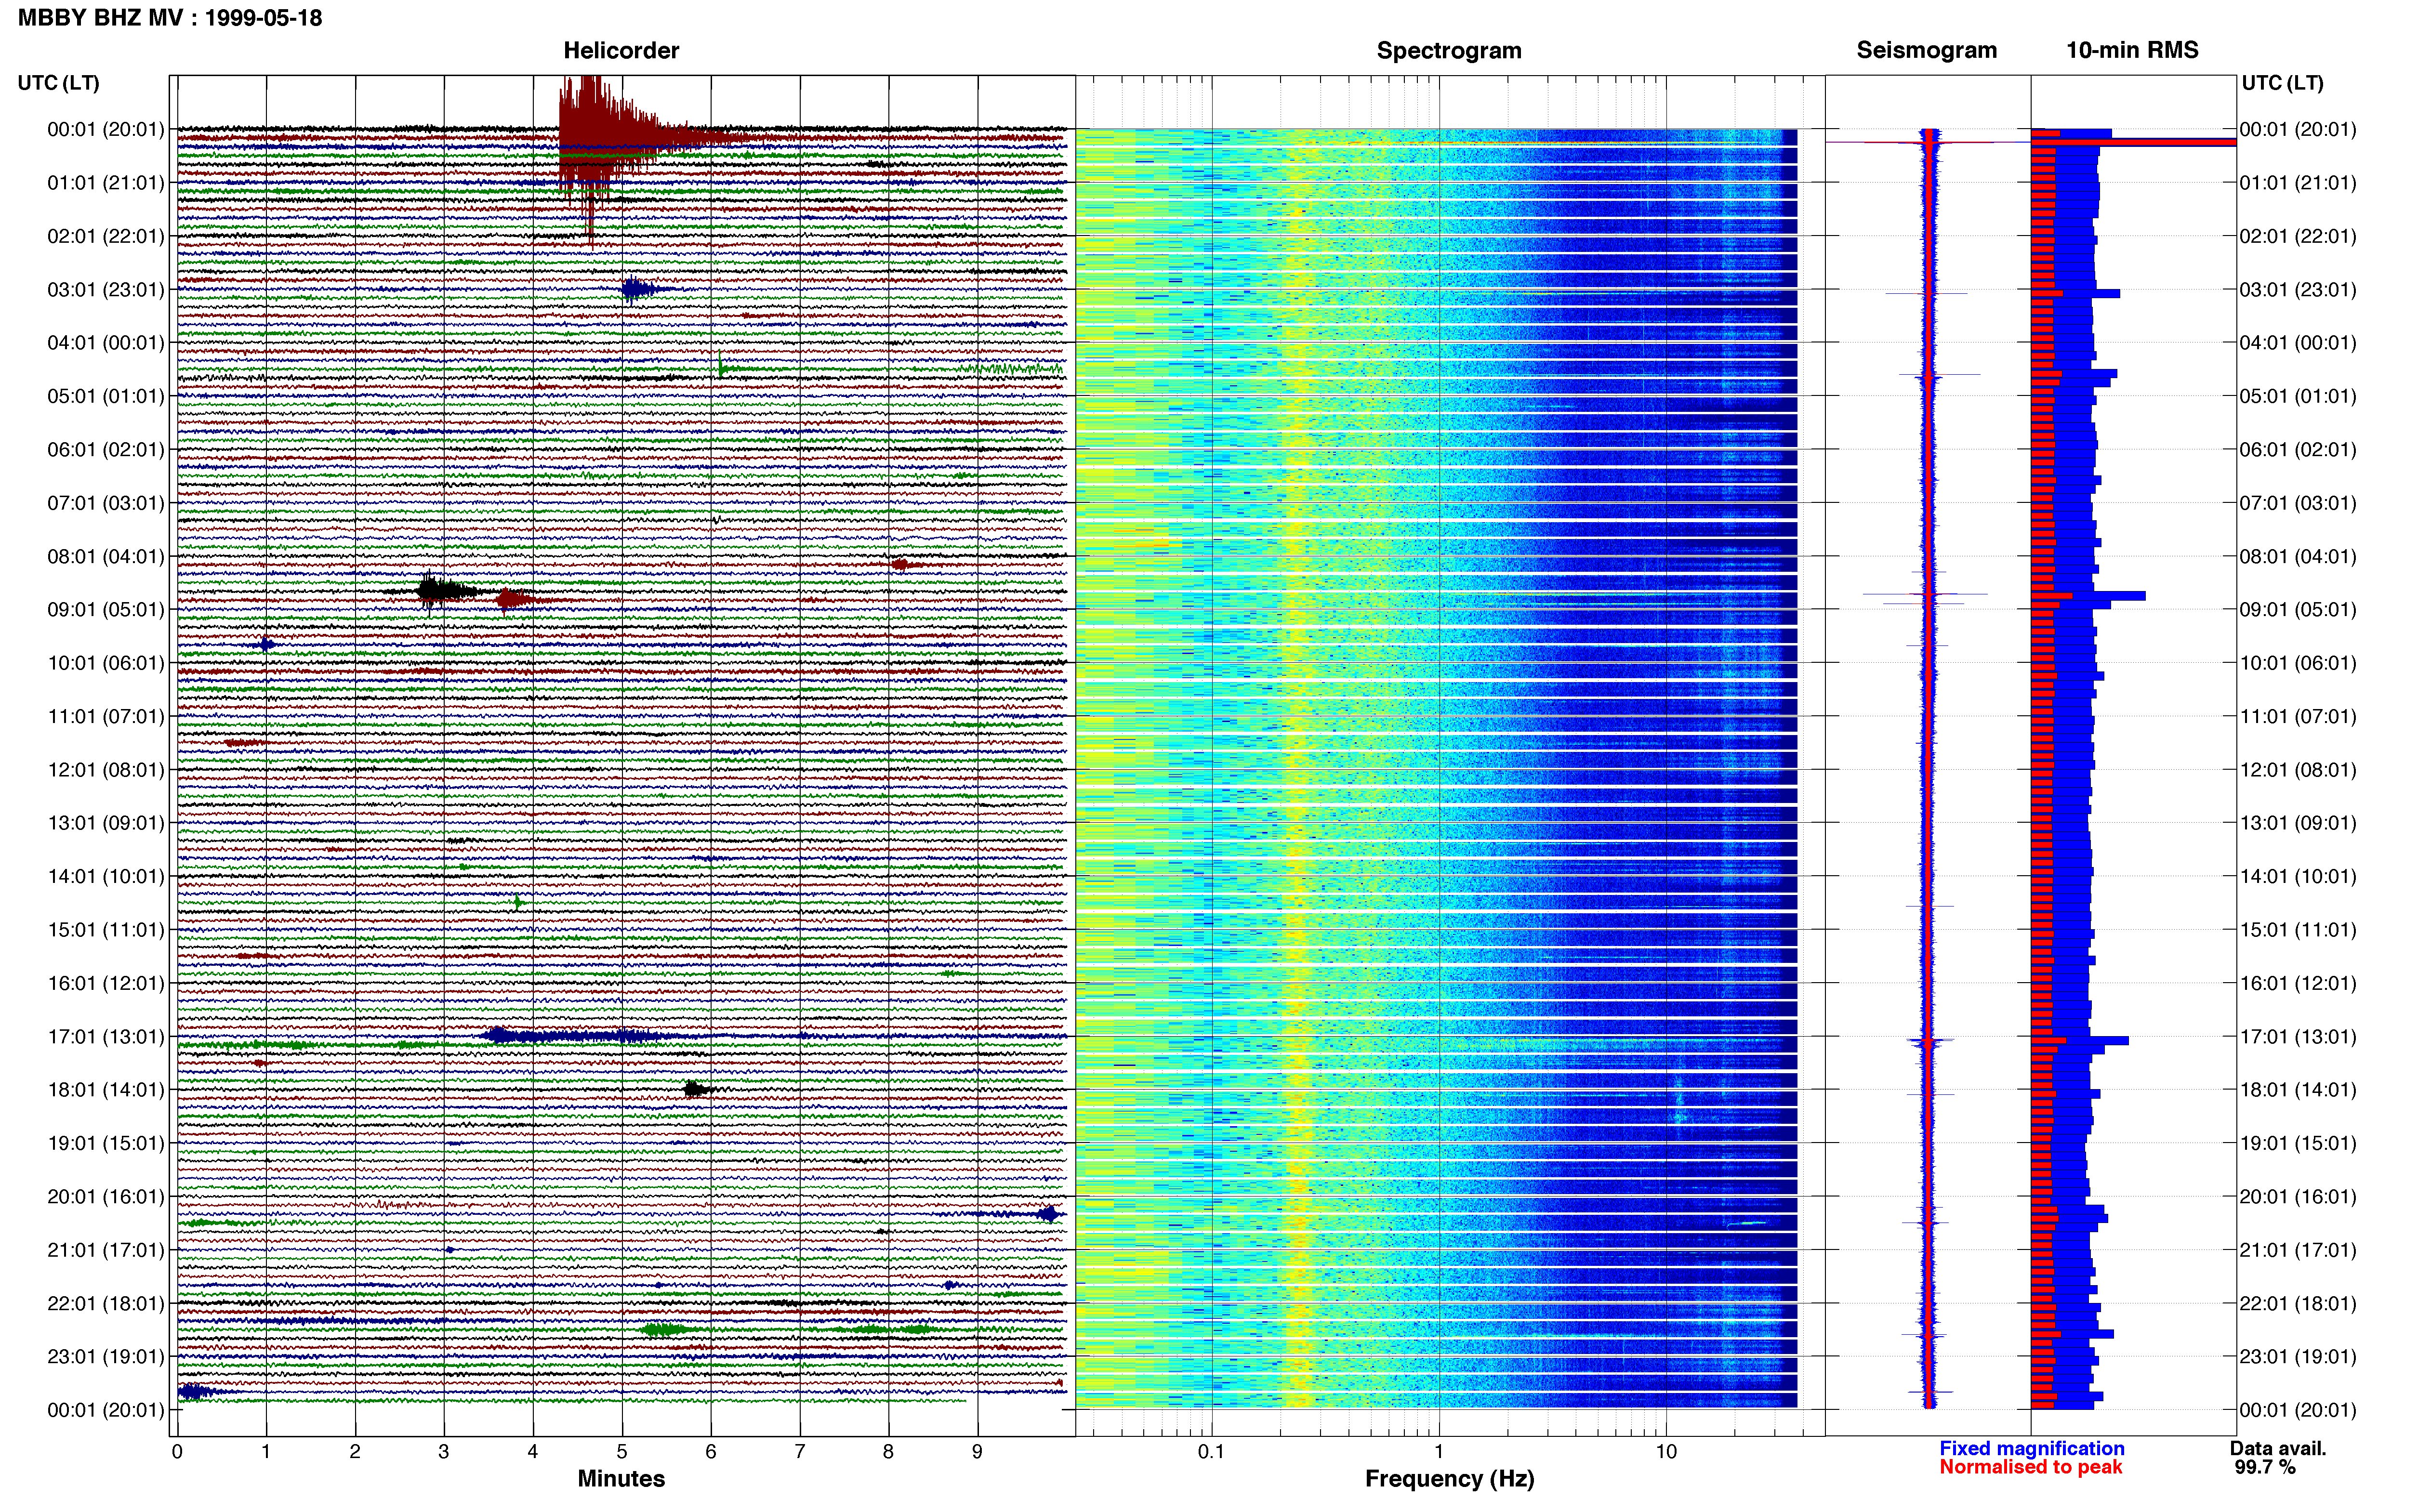Click the 10 tick on the frequency axis

[x=1666, y=1452]
